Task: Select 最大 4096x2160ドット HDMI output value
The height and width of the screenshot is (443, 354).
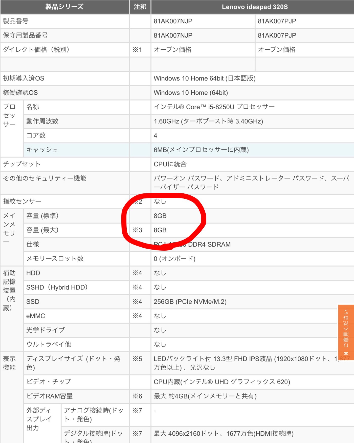Action: point(224,434)
